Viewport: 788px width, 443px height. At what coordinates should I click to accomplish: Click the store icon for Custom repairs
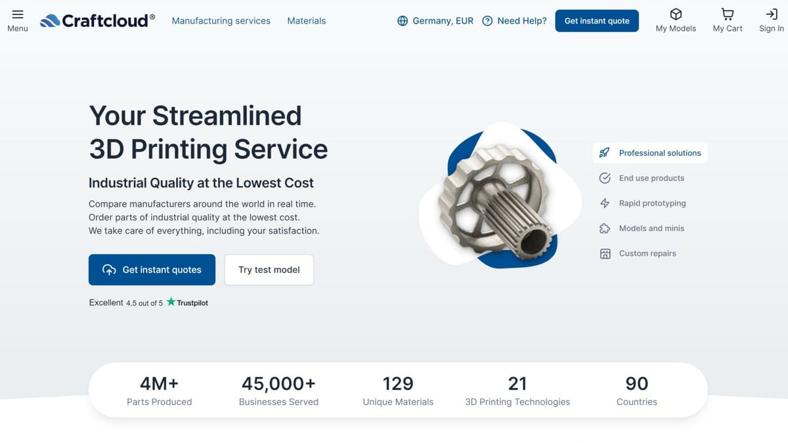[x=605, y=253]
